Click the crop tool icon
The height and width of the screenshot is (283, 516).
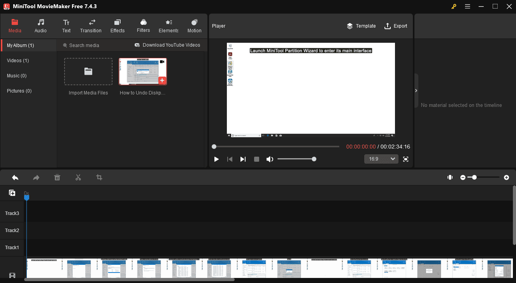coord(99,177)
